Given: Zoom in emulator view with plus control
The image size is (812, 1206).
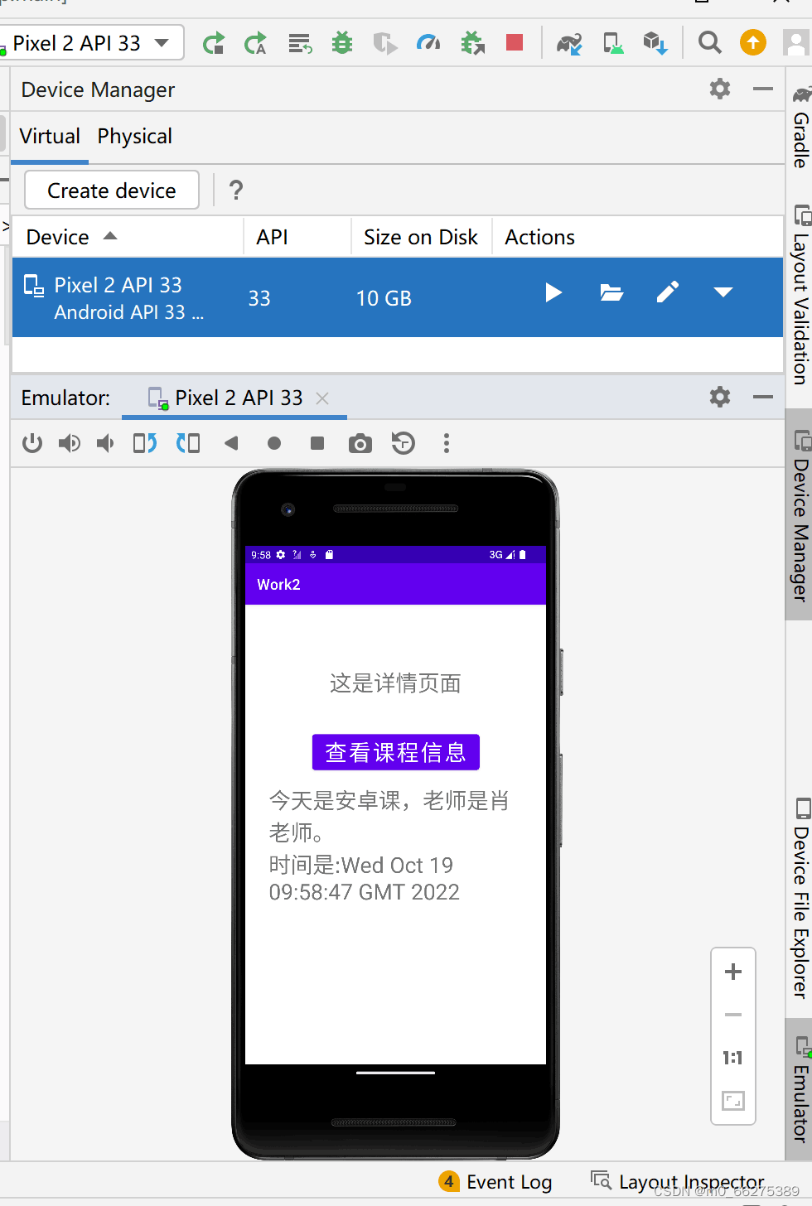Looking at the screenshot, I should coord(732,972).
